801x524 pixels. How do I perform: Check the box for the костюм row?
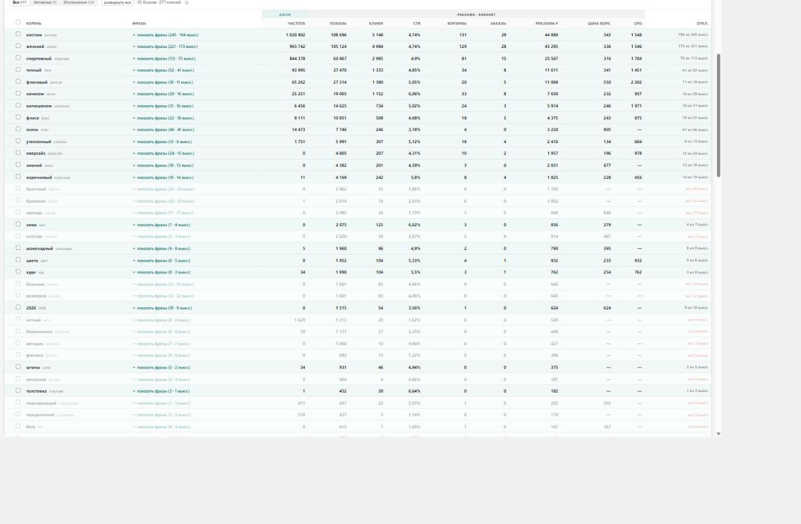click(18, 34)
